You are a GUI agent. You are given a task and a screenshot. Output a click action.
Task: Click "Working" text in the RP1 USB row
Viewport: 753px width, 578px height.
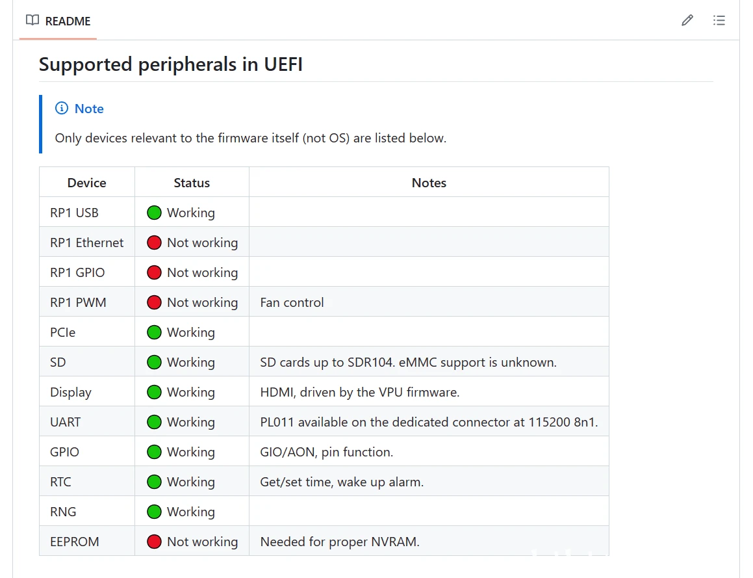[190, 213]
